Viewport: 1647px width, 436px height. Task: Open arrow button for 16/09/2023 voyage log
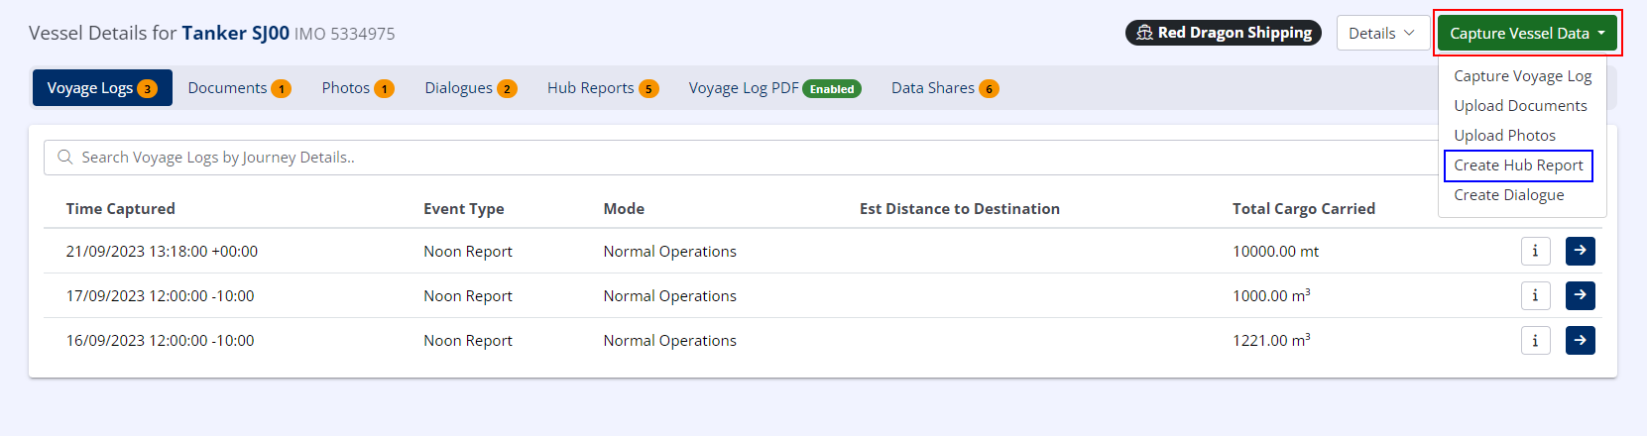pyautogui.click(x=1580, y=341)
